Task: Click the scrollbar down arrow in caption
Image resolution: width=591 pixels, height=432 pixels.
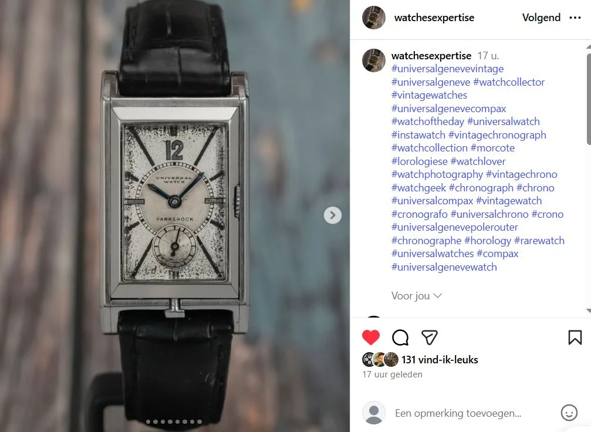Action: click(x=589, y=311)
